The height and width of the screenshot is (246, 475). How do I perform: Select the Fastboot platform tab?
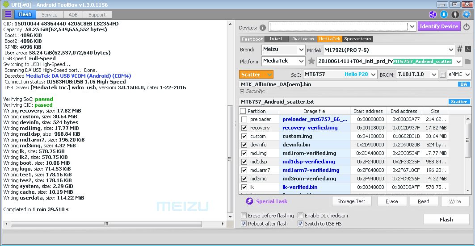coord(252,39)
